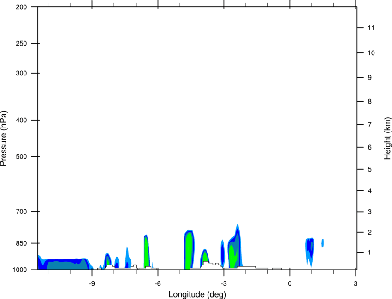392x299 pixels.
Task: Click the -9 longitude tick label
Action: 92,284
